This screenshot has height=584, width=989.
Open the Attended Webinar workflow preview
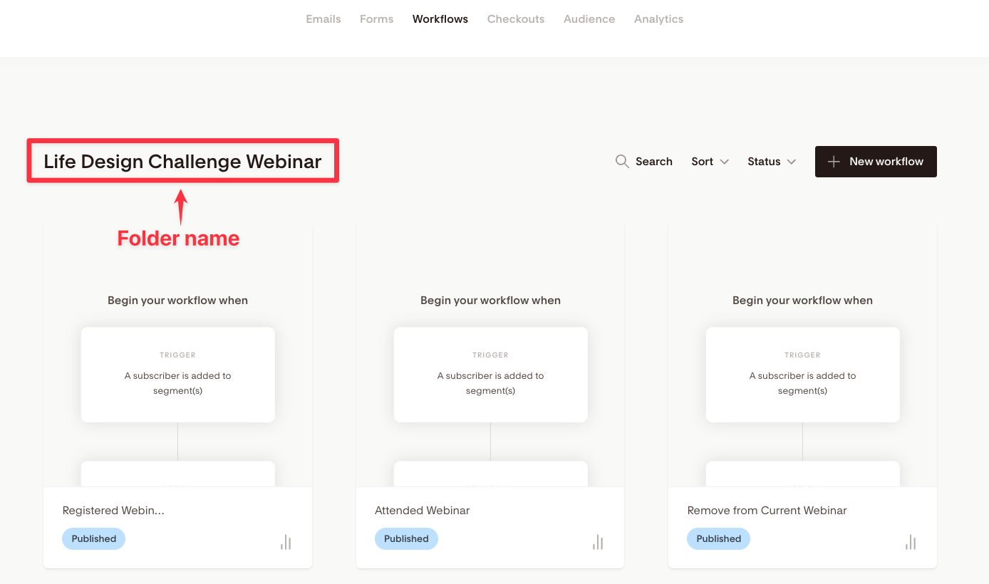490,356
